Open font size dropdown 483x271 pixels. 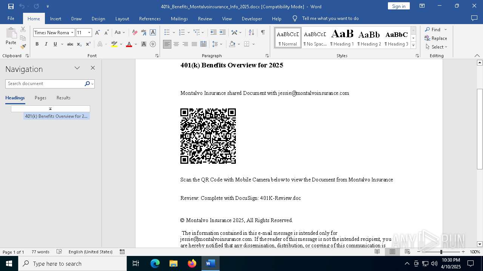click(x=89, y=33)
